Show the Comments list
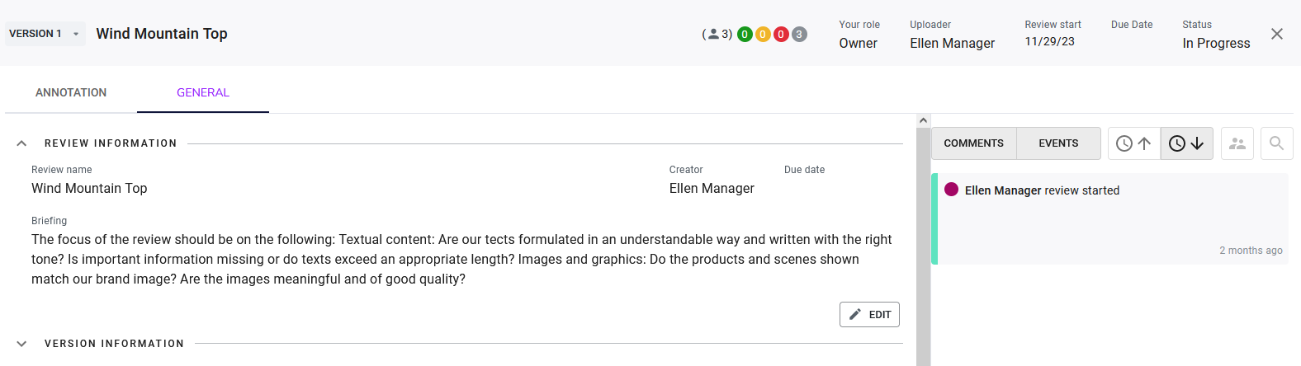This screenshot has height=366, width=1301. 974,143
